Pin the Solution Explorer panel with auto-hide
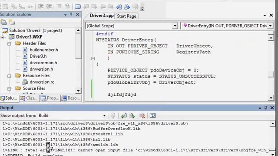The height and width of the screenshot is (156, 278). click(x=71, y=14)
